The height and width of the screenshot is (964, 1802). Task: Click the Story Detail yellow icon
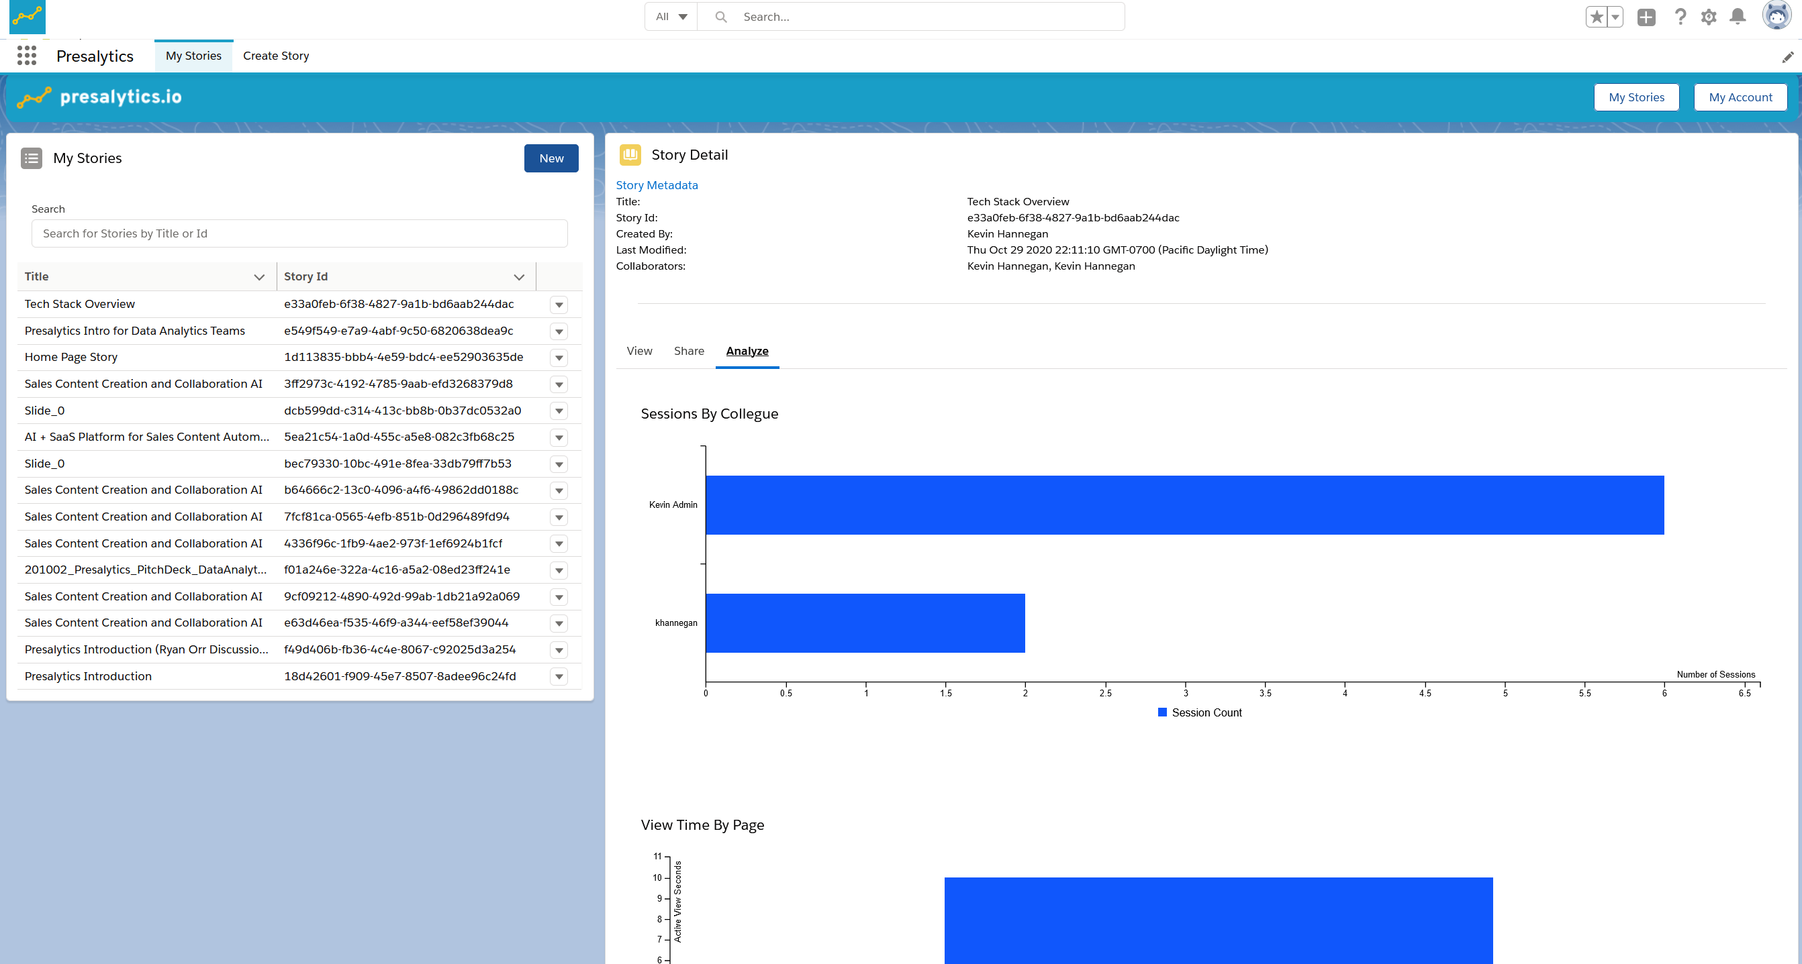point(630,154)
